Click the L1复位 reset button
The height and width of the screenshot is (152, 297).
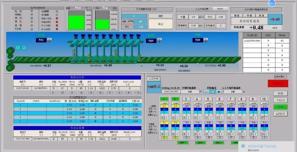tap(280, 114)
